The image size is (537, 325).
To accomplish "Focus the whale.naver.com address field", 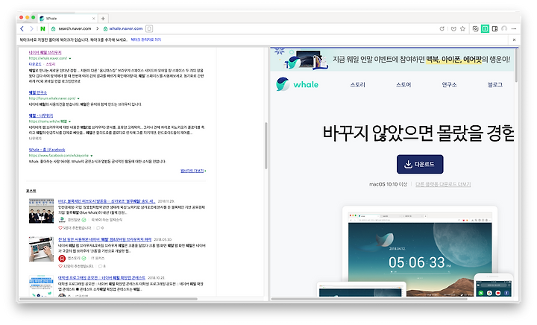I will (x=126, y=29).
